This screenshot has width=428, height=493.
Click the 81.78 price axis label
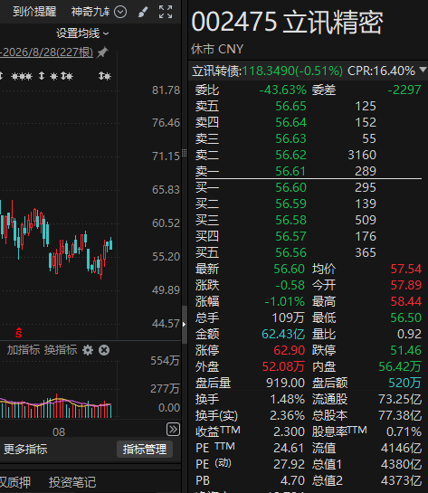tap(166, 90)
